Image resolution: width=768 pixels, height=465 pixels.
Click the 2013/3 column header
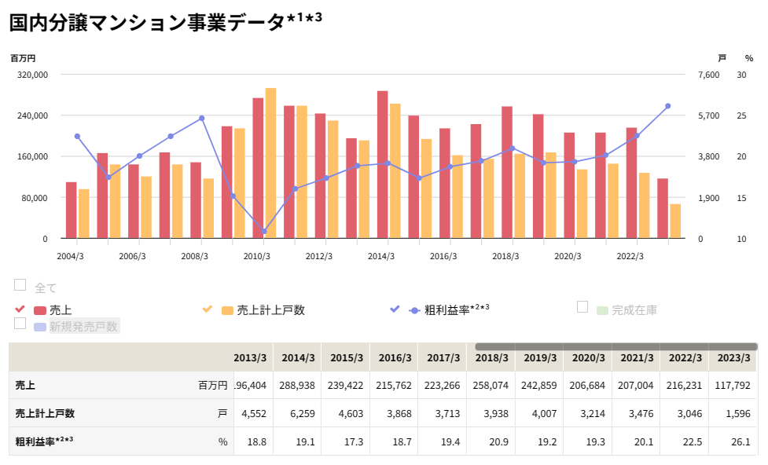click(x=250, y=358)
